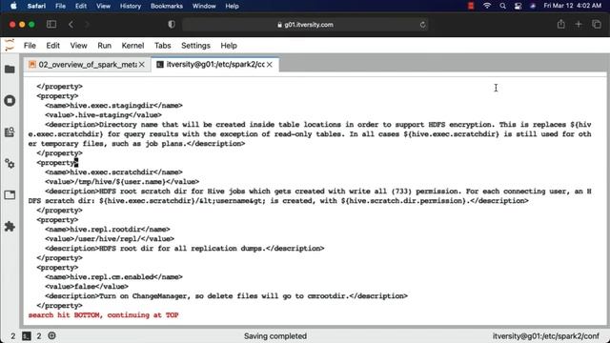Open the JupyterLab Kernel menu
610x343 pixels.
[132, 46]
